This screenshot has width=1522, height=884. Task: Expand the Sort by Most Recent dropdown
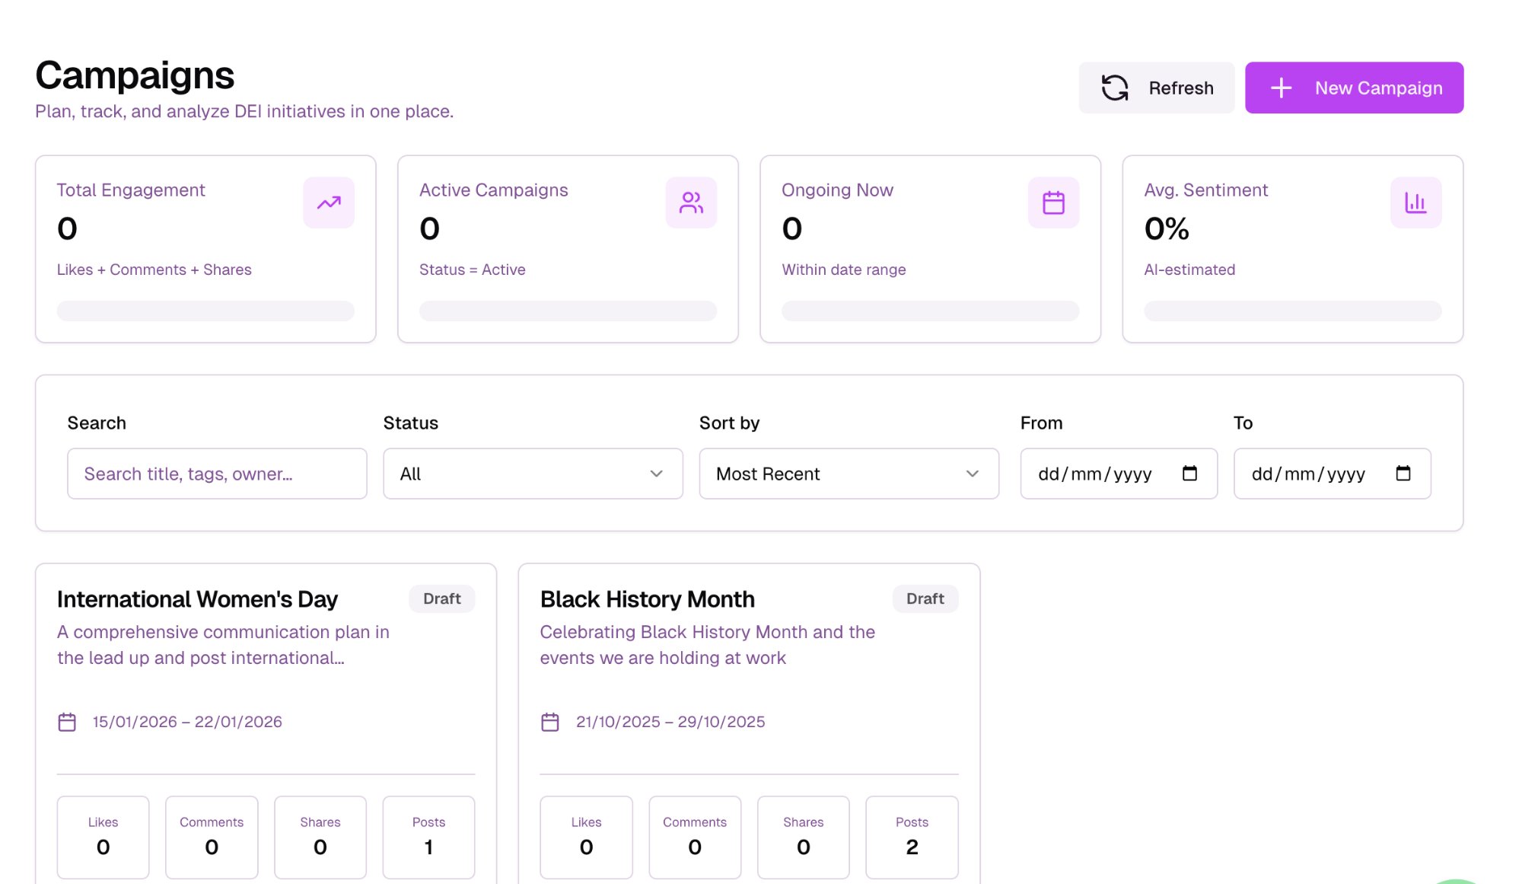pos(849,474)
